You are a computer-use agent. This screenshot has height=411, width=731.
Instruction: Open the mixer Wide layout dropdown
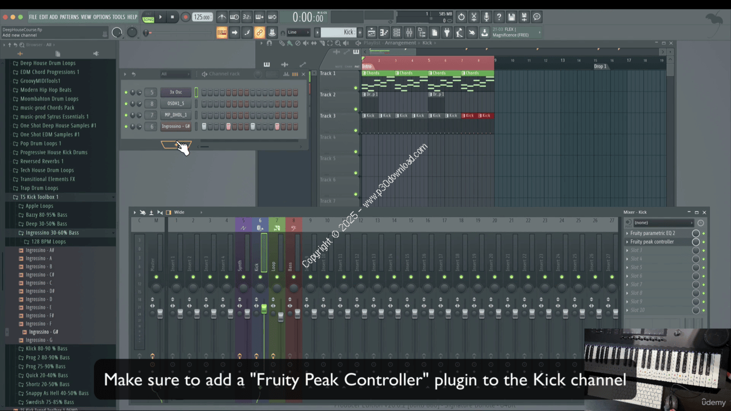click(x=188, y=212)
